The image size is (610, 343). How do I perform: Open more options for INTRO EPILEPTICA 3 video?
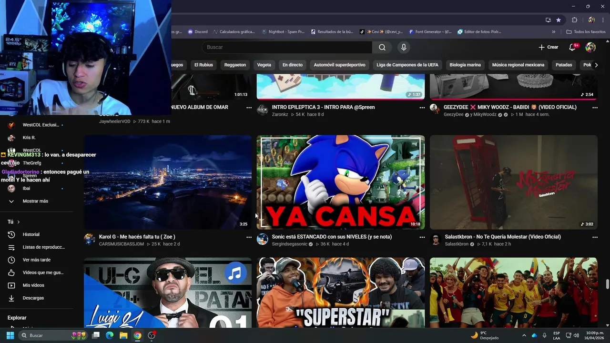(x=422, y=108)
